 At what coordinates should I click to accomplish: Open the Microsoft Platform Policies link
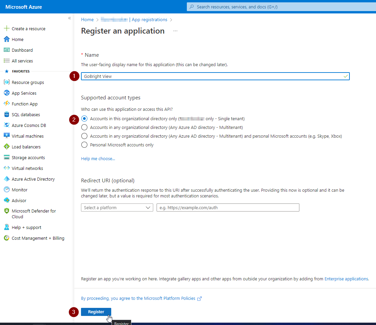138,298
